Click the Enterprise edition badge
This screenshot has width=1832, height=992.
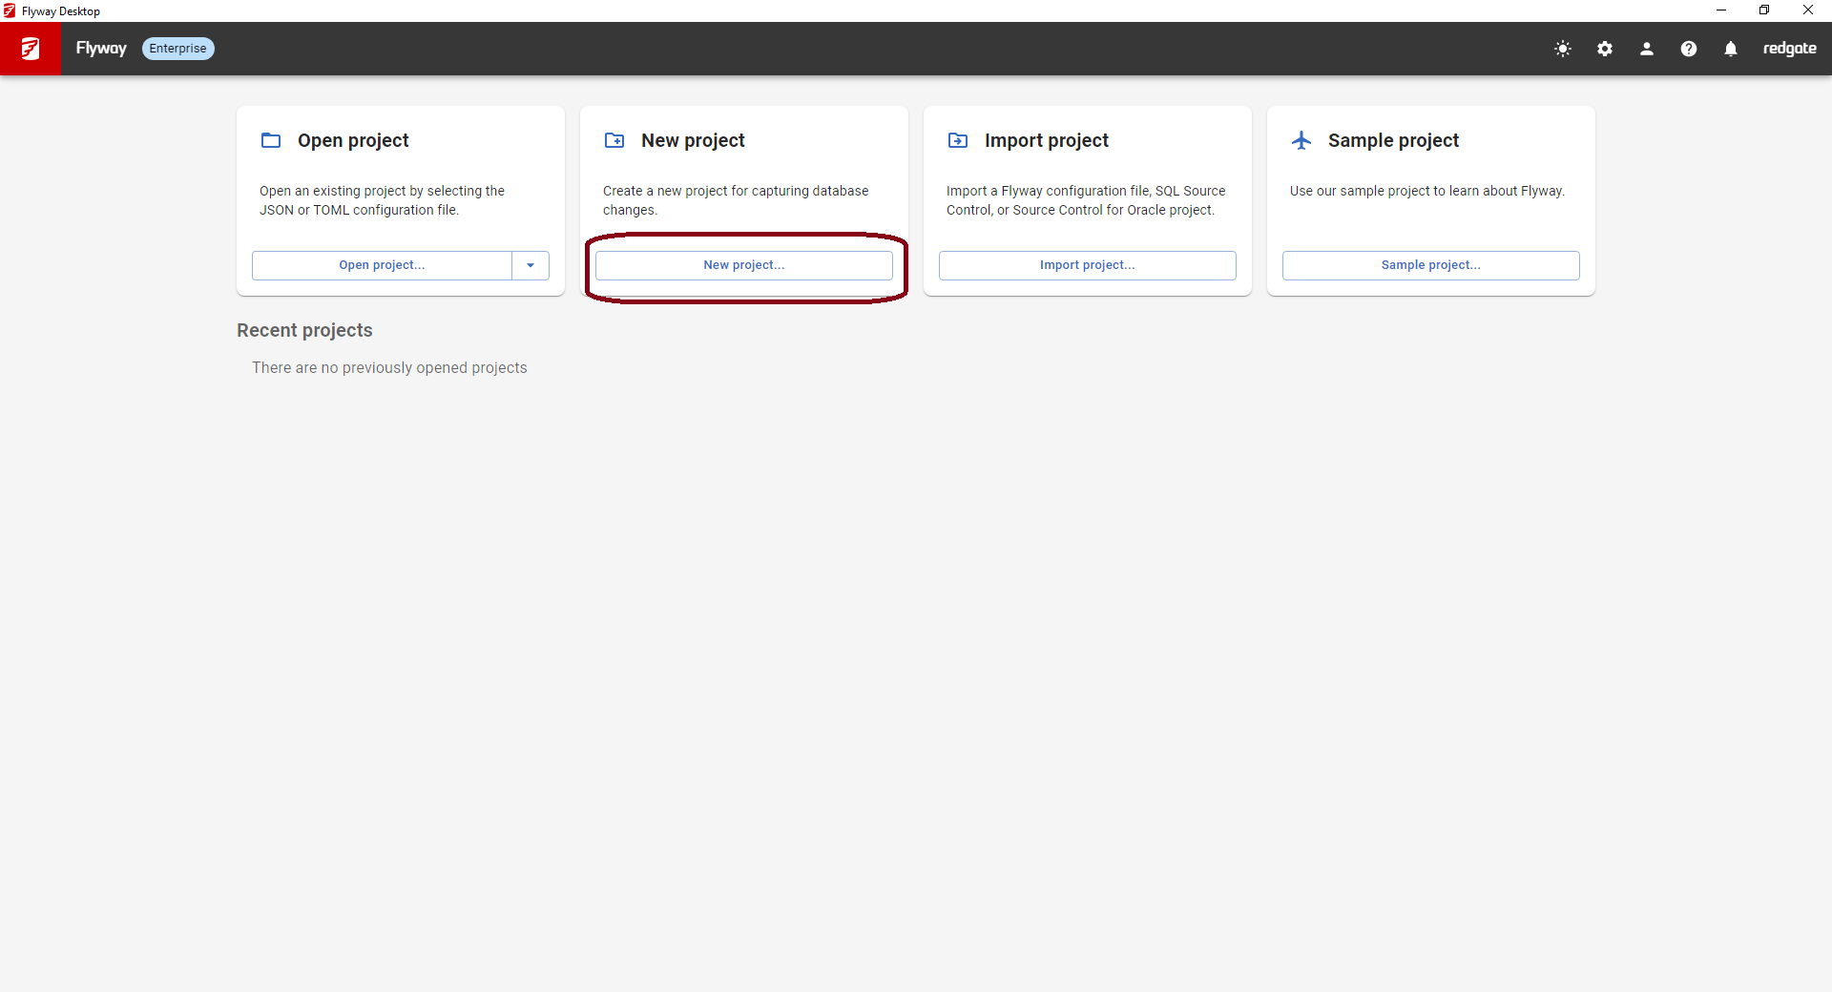coord(177,49)
